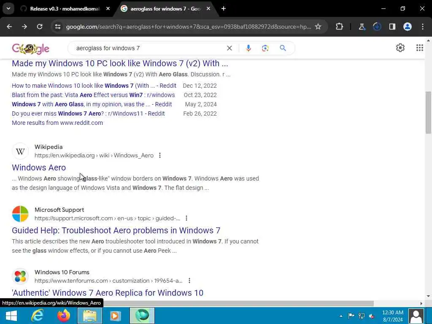Open the downloads icon in Chrome toolbar
Screen dimensions: 432x324
[377, 27]
